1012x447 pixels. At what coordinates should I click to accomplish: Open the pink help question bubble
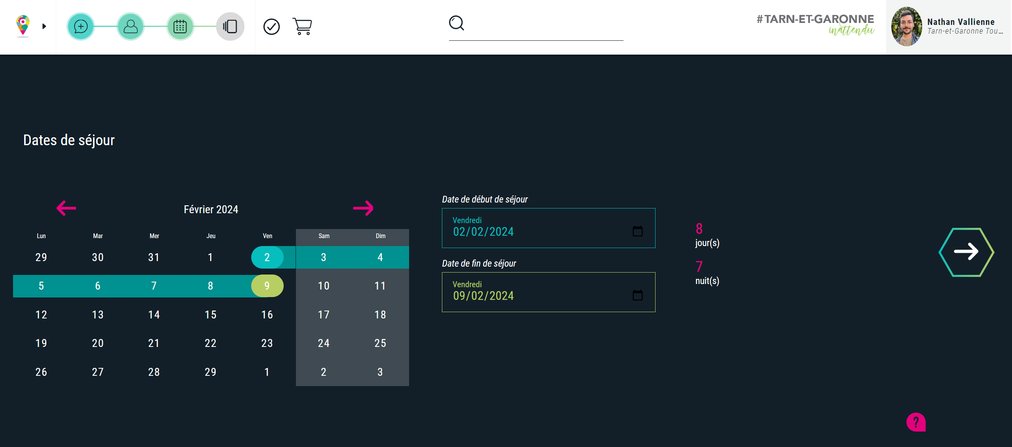916,422
